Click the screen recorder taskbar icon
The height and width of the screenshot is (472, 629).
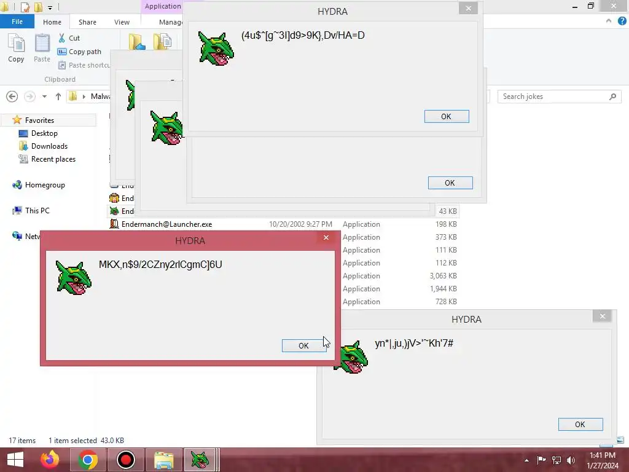pyautogui.click(x=125, y=460)
